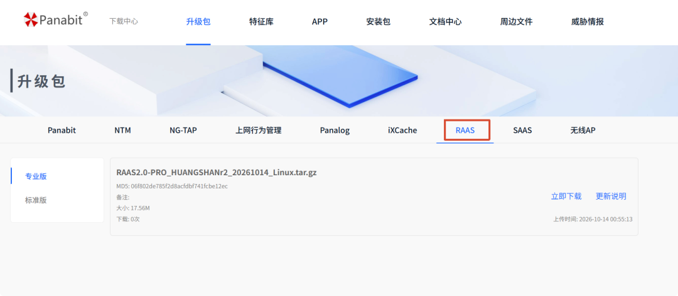
Task: Click the 备注 label
Action: [123, 197]
